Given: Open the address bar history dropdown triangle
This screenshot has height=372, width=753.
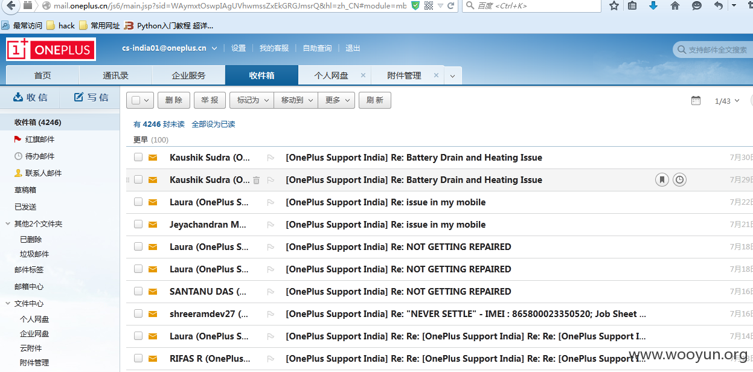Looking at the screenshot, I should 441,5.
